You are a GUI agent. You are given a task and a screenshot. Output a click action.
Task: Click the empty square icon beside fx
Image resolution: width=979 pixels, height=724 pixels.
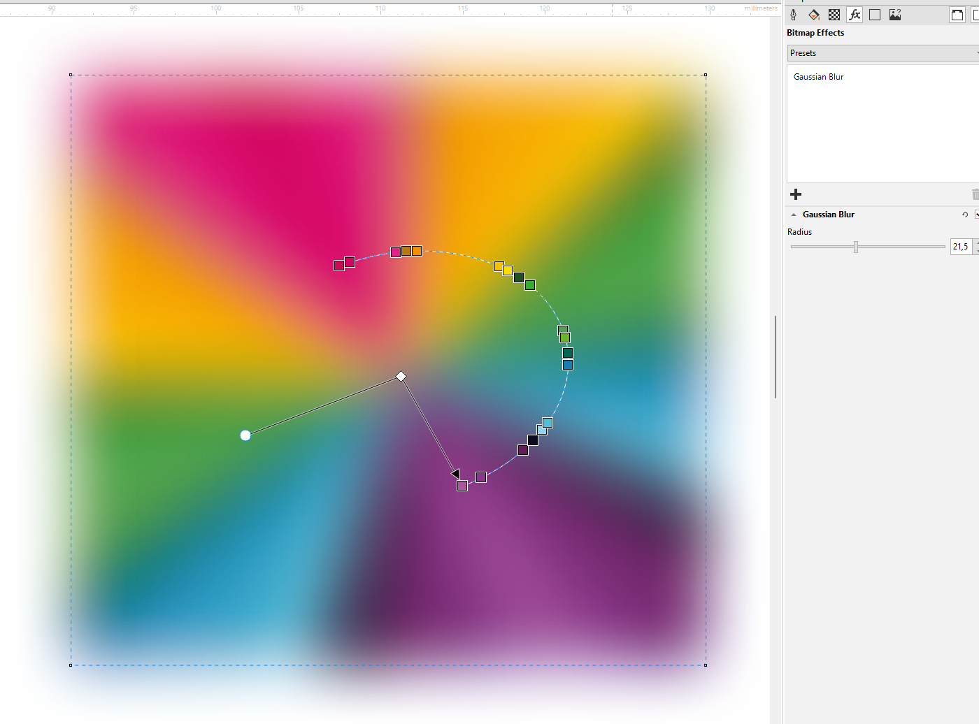tap(875, 15)
